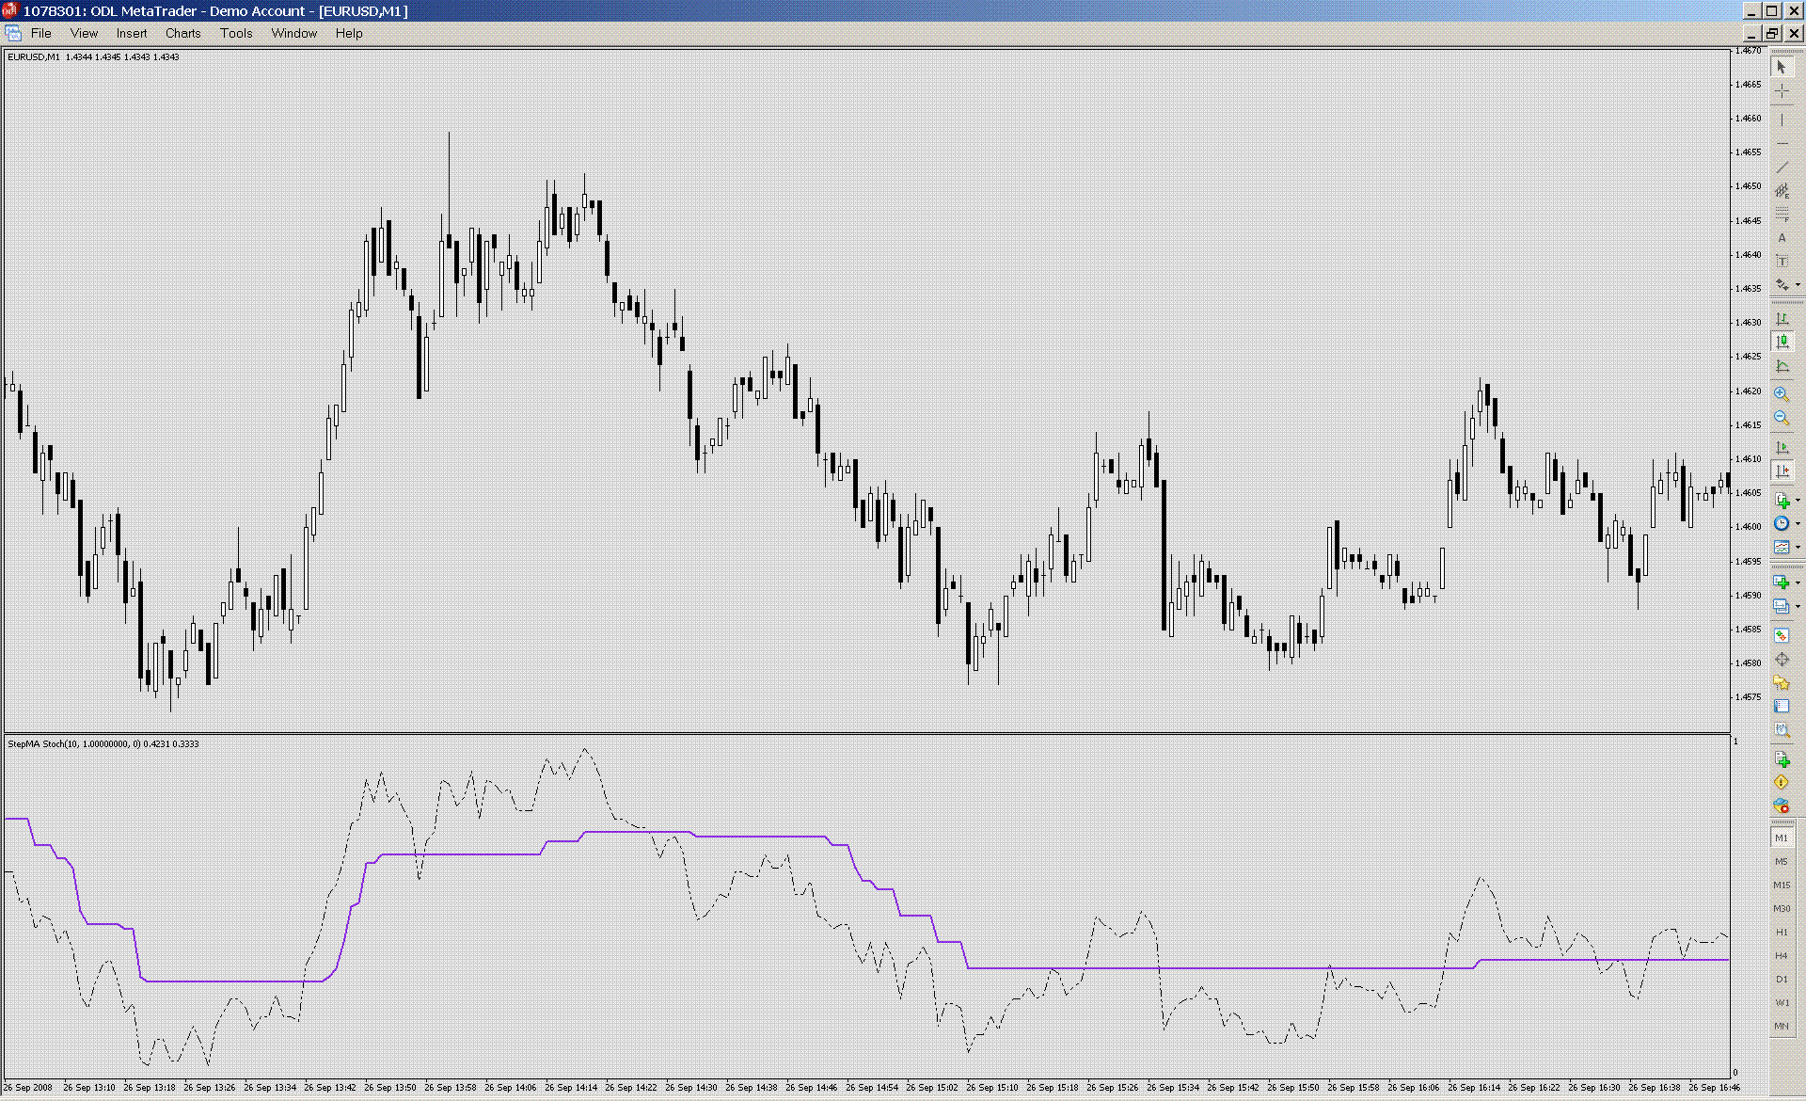Open the Insert menu

point(132,33)
